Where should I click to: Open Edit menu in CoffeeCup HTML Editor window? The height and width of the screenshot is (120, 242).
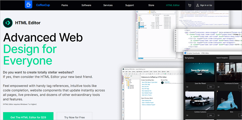126,72
